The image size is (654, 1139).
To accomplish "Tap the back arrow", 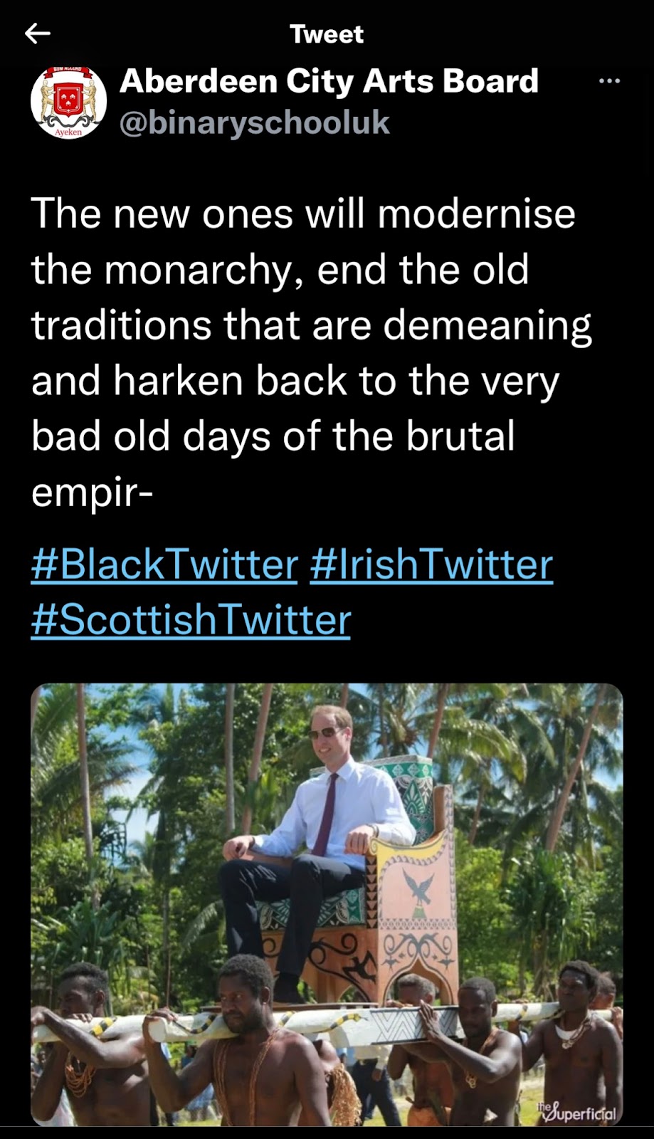I will coord(38,33).
